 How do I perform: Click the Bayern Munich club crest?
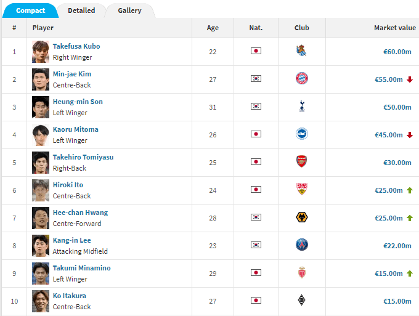click(301, 79)
